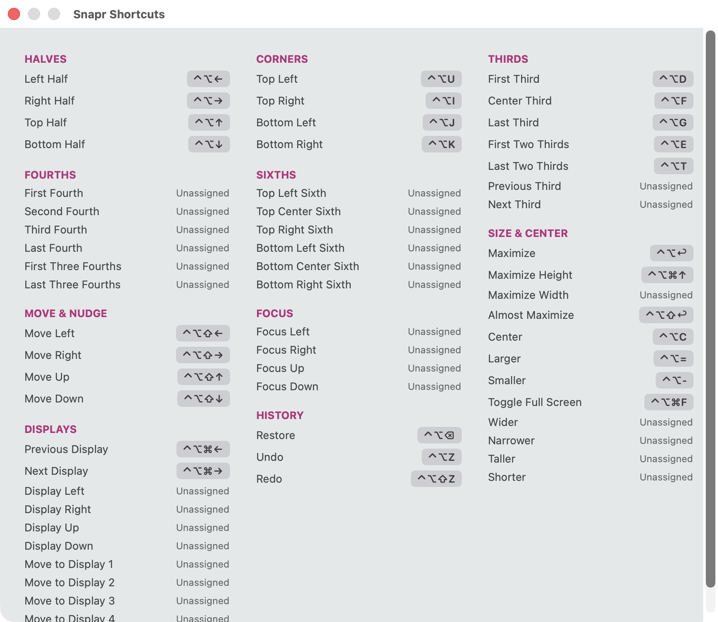The width and height of the screenshot is (718, 622).
Task: Edit the Center shortcut field
Action: [x=673, y=337]
